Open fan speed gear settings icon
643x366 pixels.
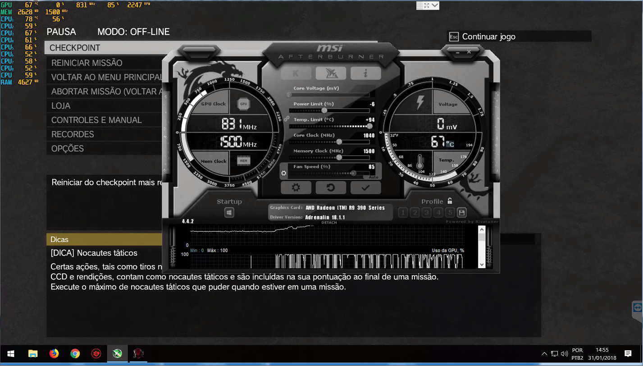[x=284, y=173]
